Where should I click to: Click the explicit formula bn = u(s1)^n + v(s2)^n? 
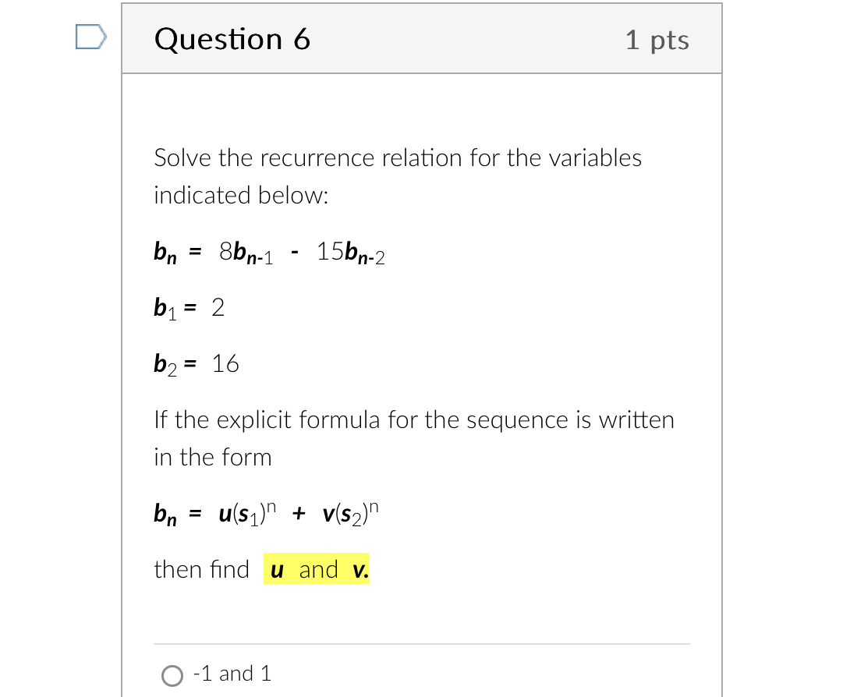pos(265,512)
